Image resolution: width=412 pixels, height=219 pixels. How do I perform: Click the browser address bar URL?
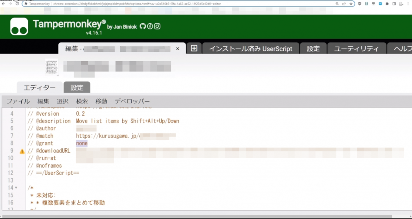[137, 4]
